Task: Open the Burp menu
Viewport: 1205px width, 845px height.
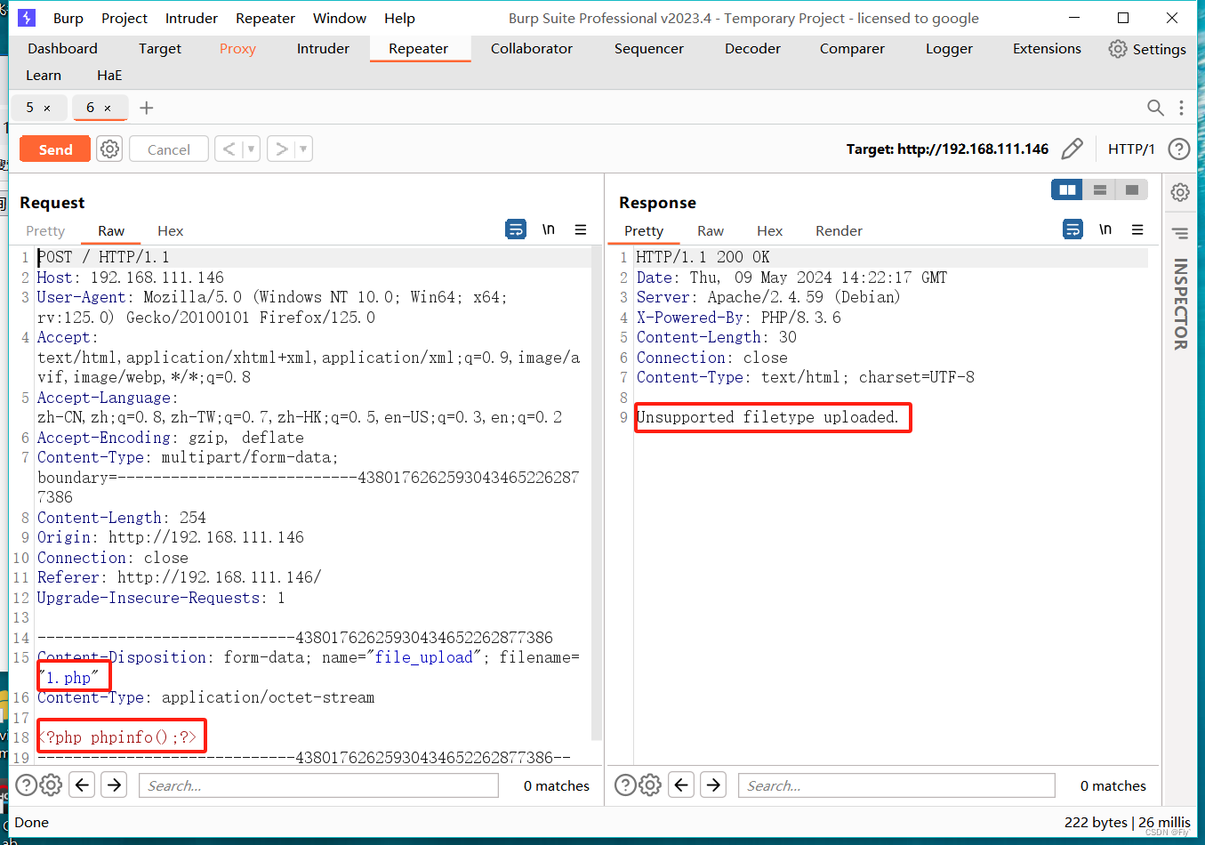Action: (x=68, y=18)
